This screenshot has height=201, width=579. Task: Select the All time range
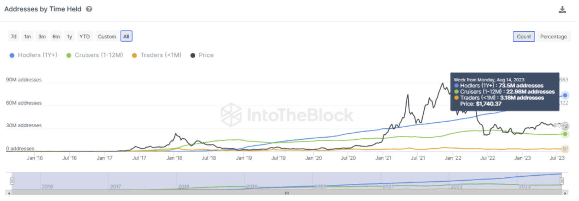click(x=126, y=36)
